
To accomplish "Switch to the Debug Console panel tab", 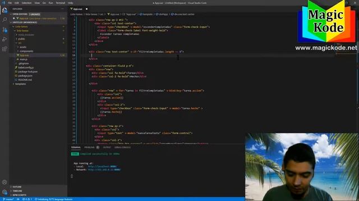I will click(x=122, y=147).
